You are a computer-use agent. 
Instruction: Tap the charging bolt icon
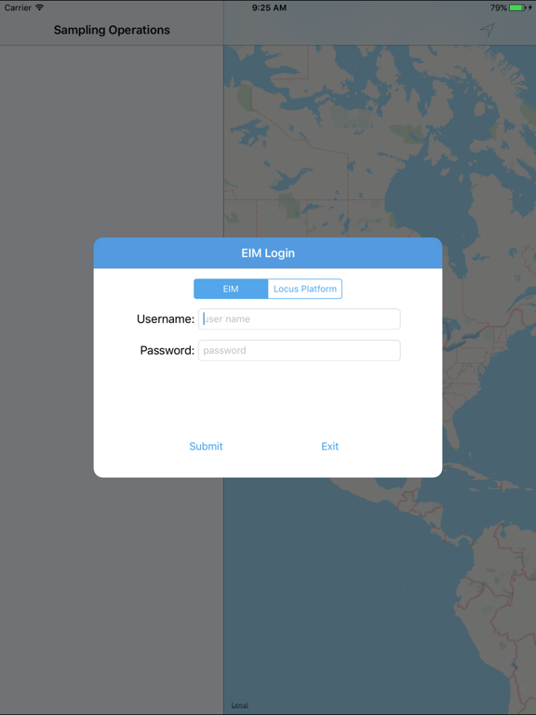pyautogui.click(x=530, y=7)
